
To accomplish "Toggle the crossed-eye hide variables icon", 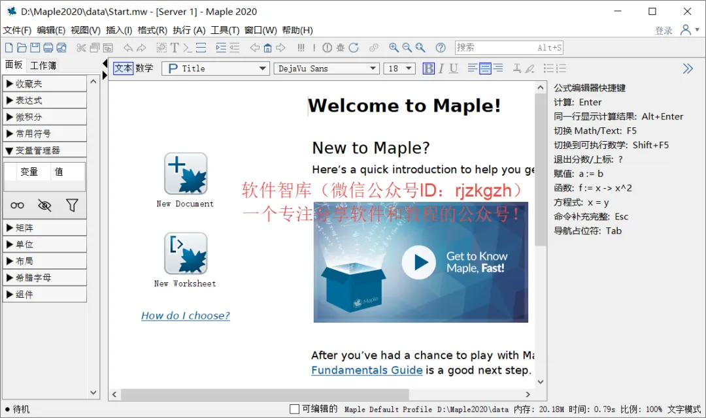I will click(x=44, y=206).
